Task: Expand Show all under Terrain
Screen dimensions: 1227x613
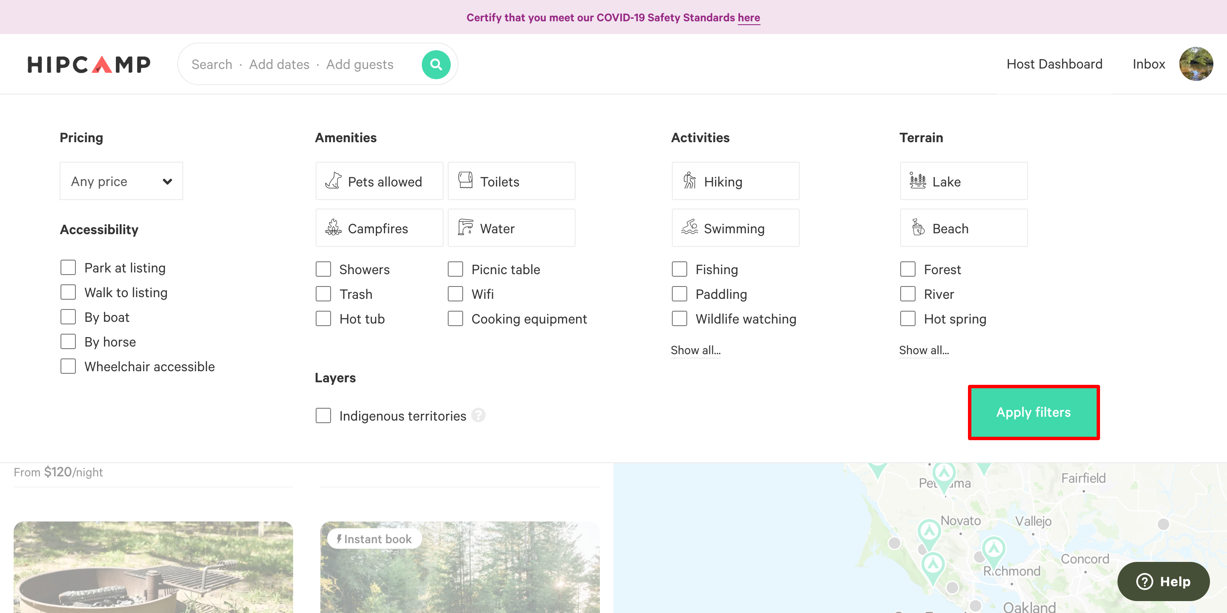Action: point(924,350)
